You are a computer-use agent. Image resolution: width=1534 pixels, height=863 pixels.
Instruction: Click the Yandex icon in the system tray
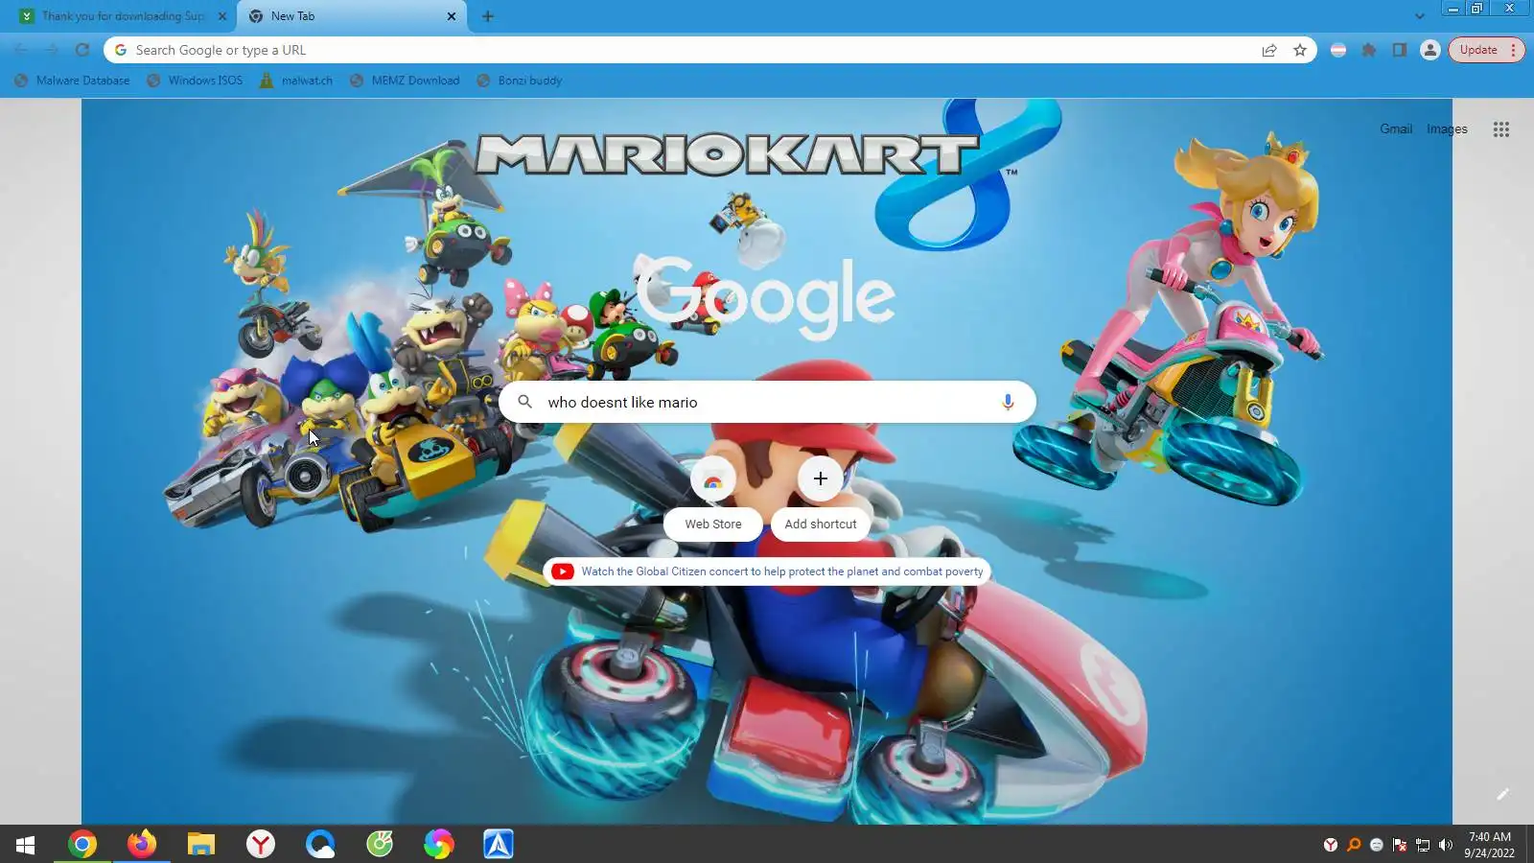(1331, 845)
